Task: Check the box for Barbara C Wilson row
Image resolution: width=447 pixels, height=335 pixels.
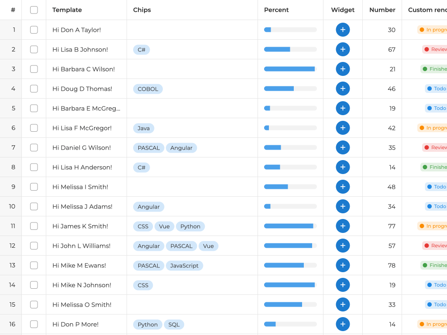Action: pyautogui.click(x=34, y=69)
